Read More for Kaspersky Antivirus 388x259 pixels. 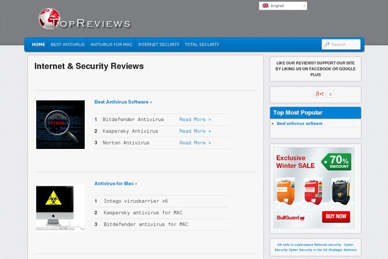tap(195, 131)
